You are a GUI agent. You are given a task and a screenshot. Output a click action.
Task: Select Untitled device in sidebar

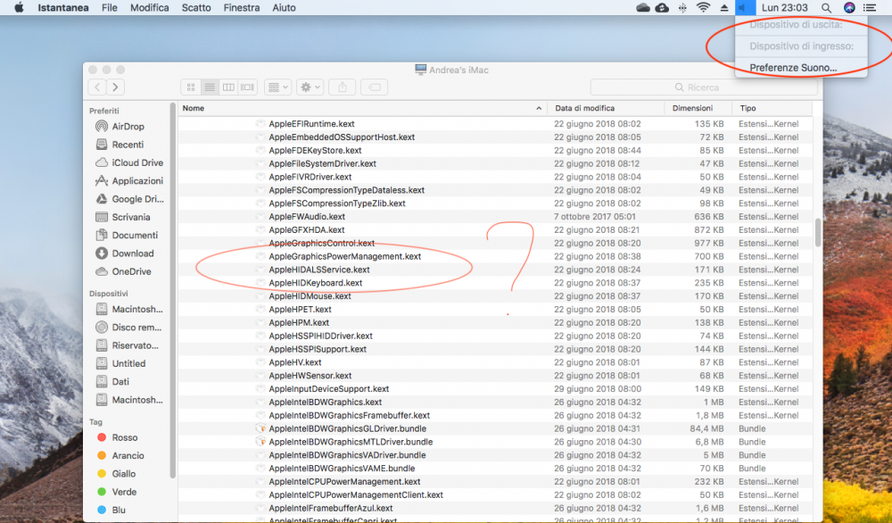(128, 363)
